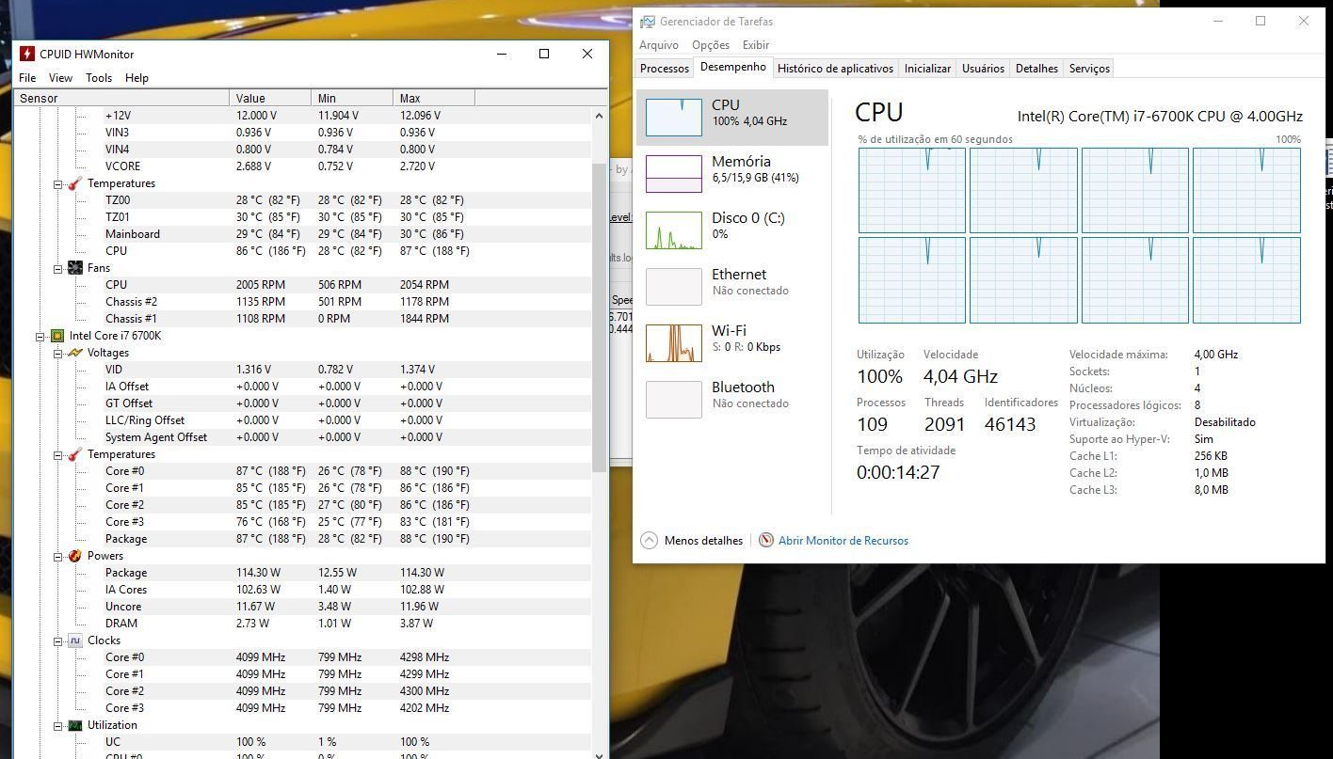This screenshot has height=759, width=1333.
Task: Click the scrollbar up arrow in HWMonitor
Action: click(600, 115)
